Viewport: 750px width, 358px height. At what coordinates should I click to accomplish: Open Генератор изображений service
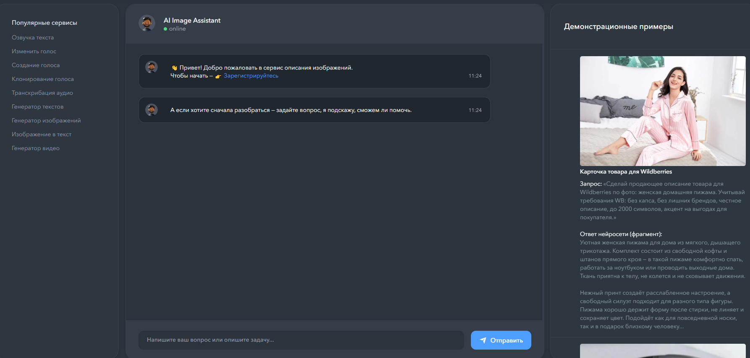(x=46, y=120)
